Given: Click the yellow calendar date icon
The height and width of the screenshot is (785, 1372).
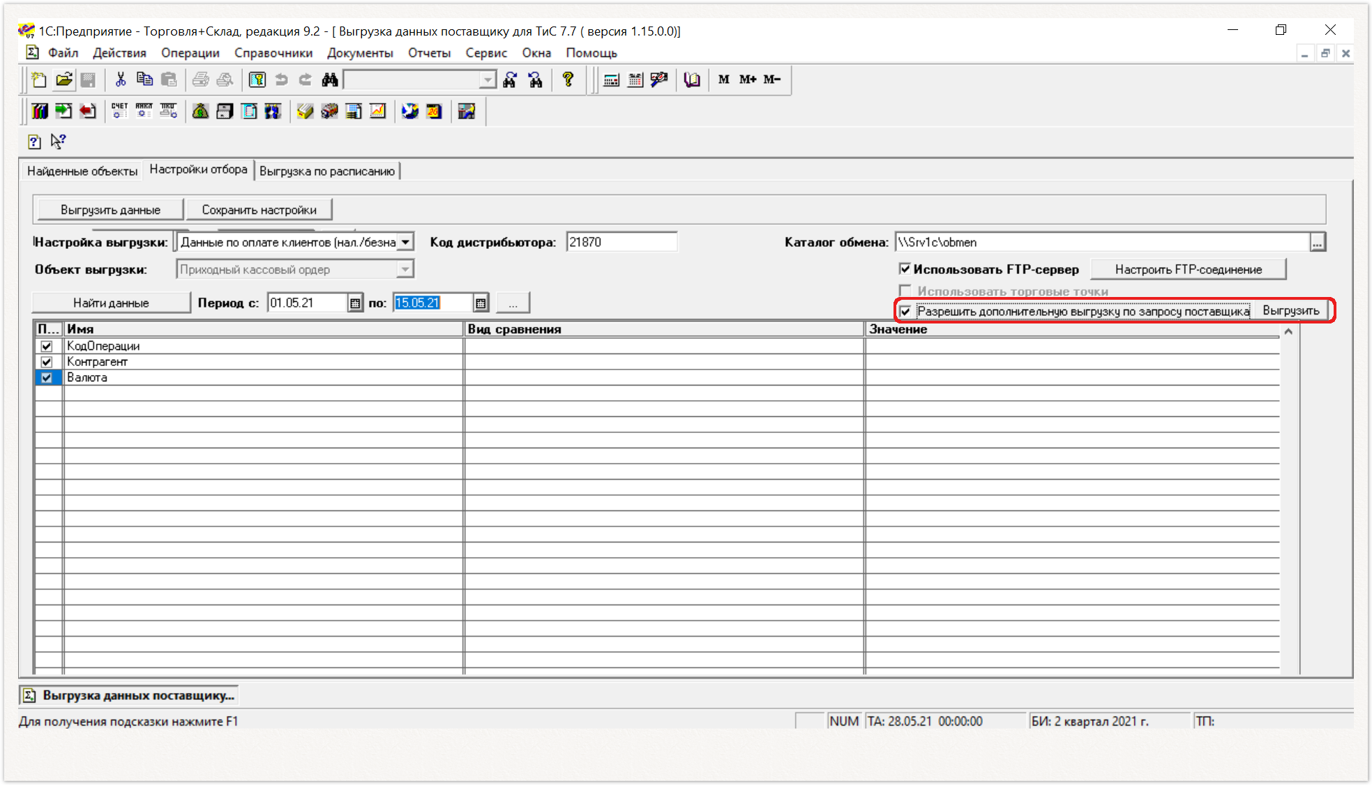Looking at the screenshot, I should click(x=434, y=111).
